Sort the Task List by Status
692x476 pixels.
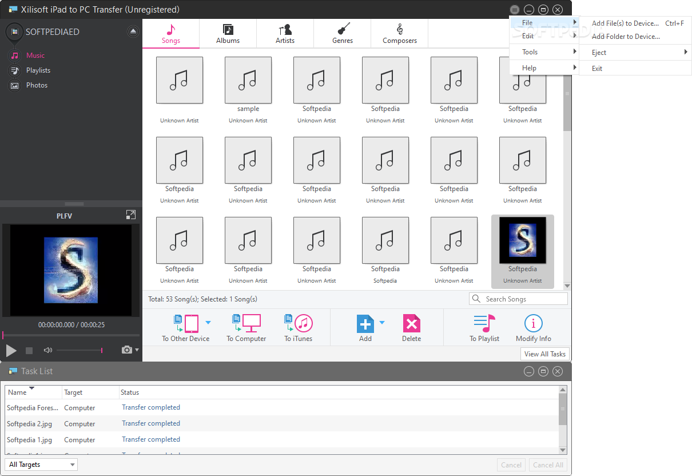point(339,392)
